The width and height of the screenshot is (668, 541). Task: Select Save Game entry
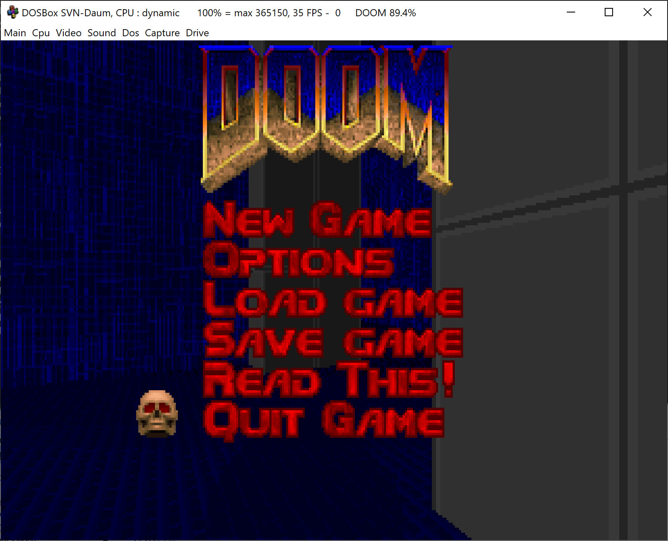[333, 339]
